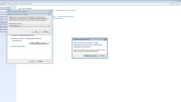Open Control Panel home page sidebar link
181x102 pixels.
(x=5, y=8)
